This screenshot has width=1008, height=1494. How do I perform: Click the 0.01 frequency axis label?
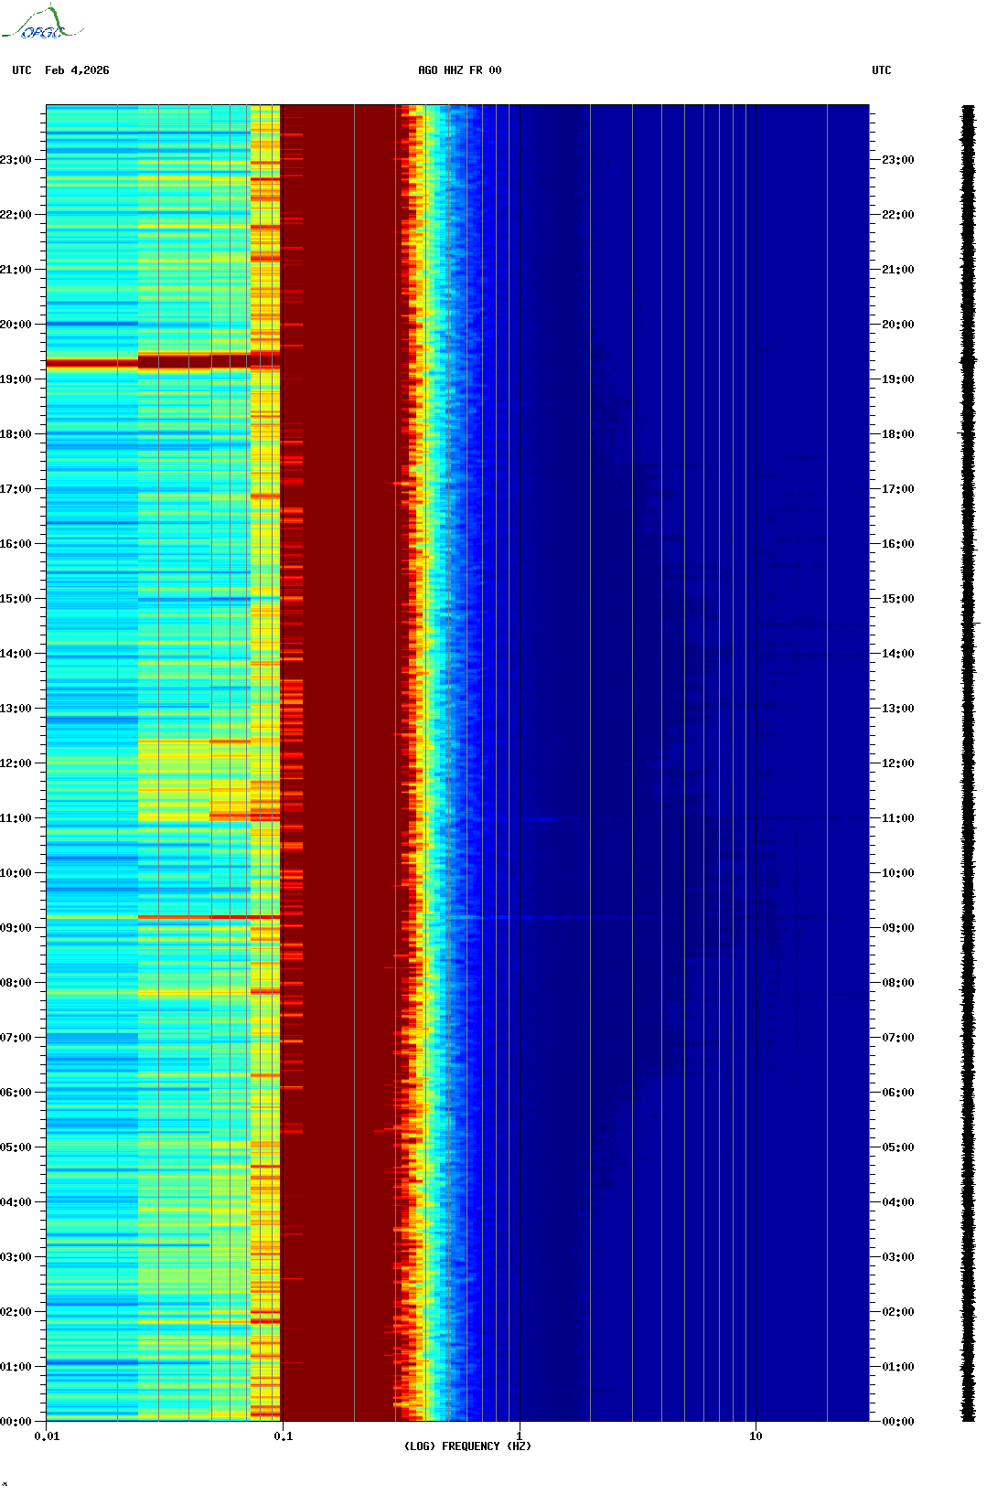(47, 1436)
